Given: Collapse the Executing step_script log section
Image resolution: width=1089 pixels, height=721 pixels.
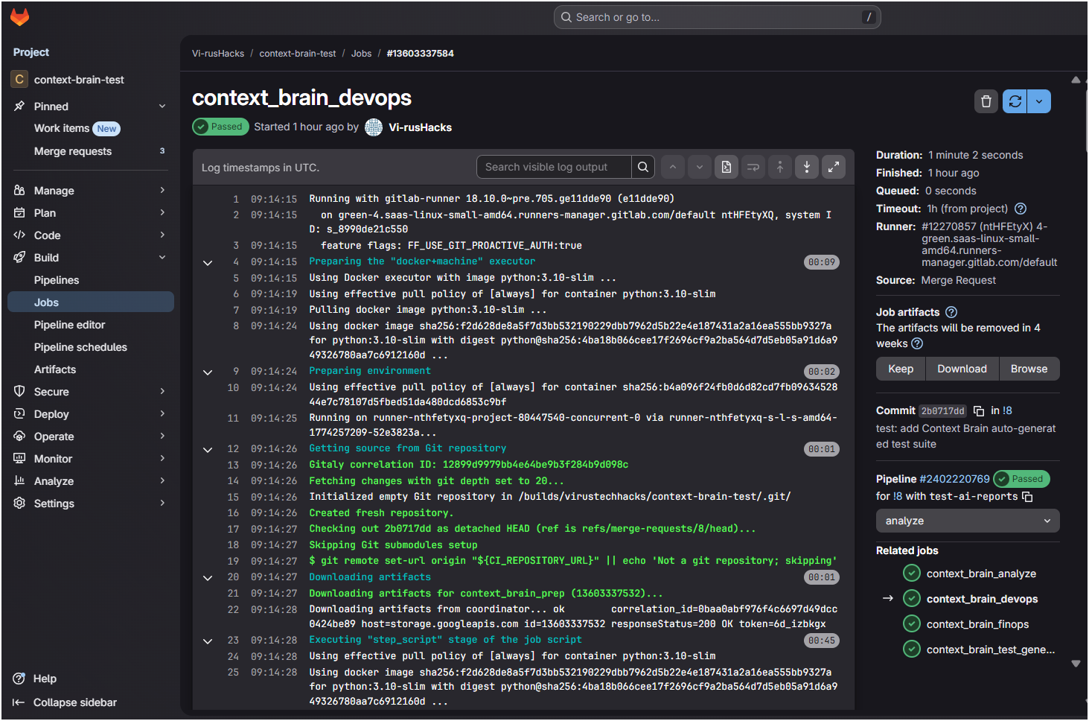Looking at the screenshot, I should point(208,641).
